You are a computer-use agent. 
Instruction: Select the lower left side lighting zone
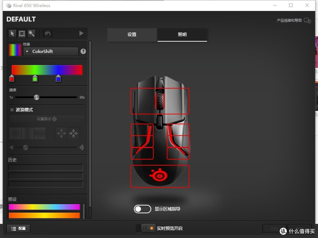[142, 153]
